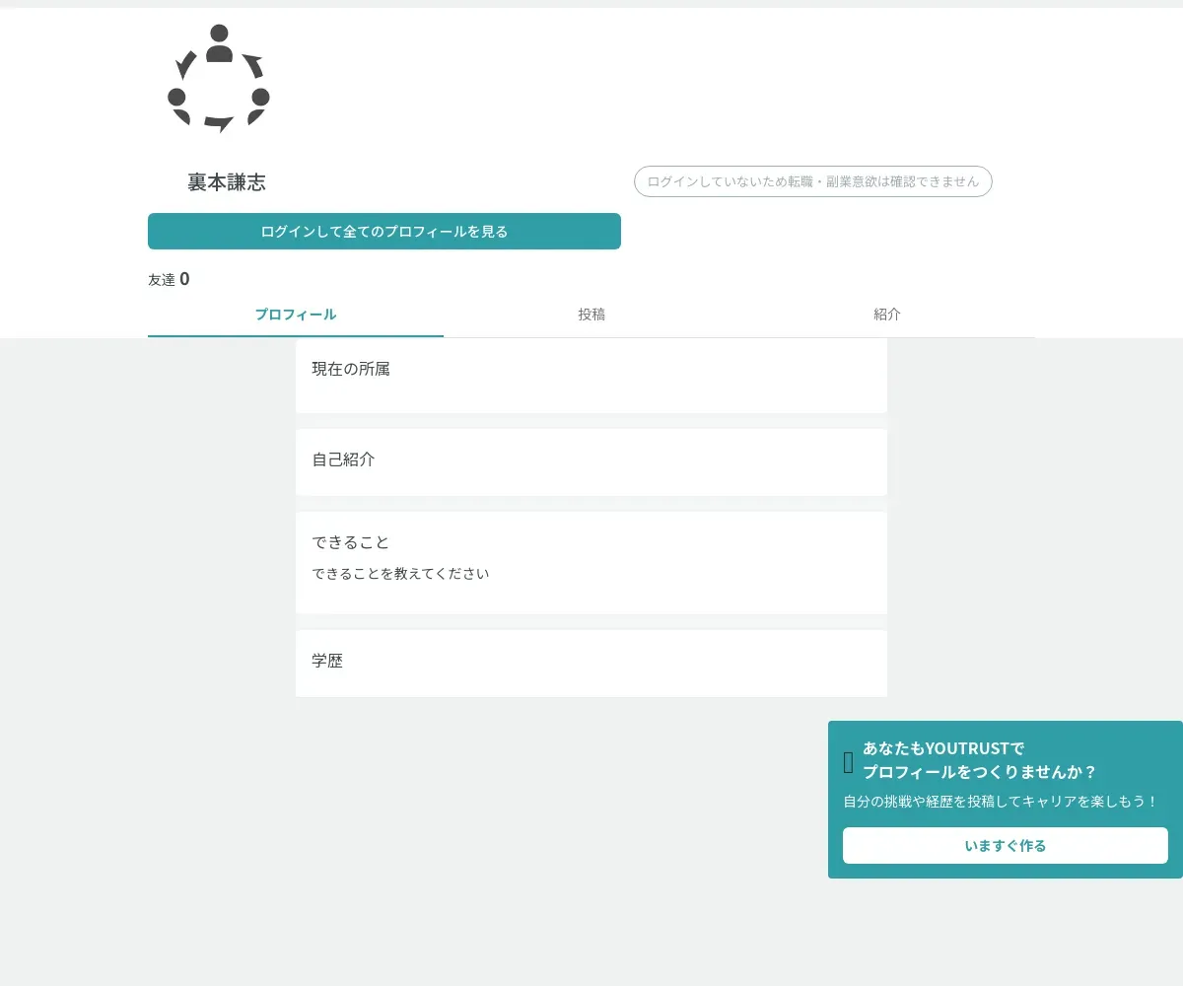Click the icon beside あなたもYOUTRUSTで
This screenshot has width=1183, height=986.
click(x=849, y=762)
